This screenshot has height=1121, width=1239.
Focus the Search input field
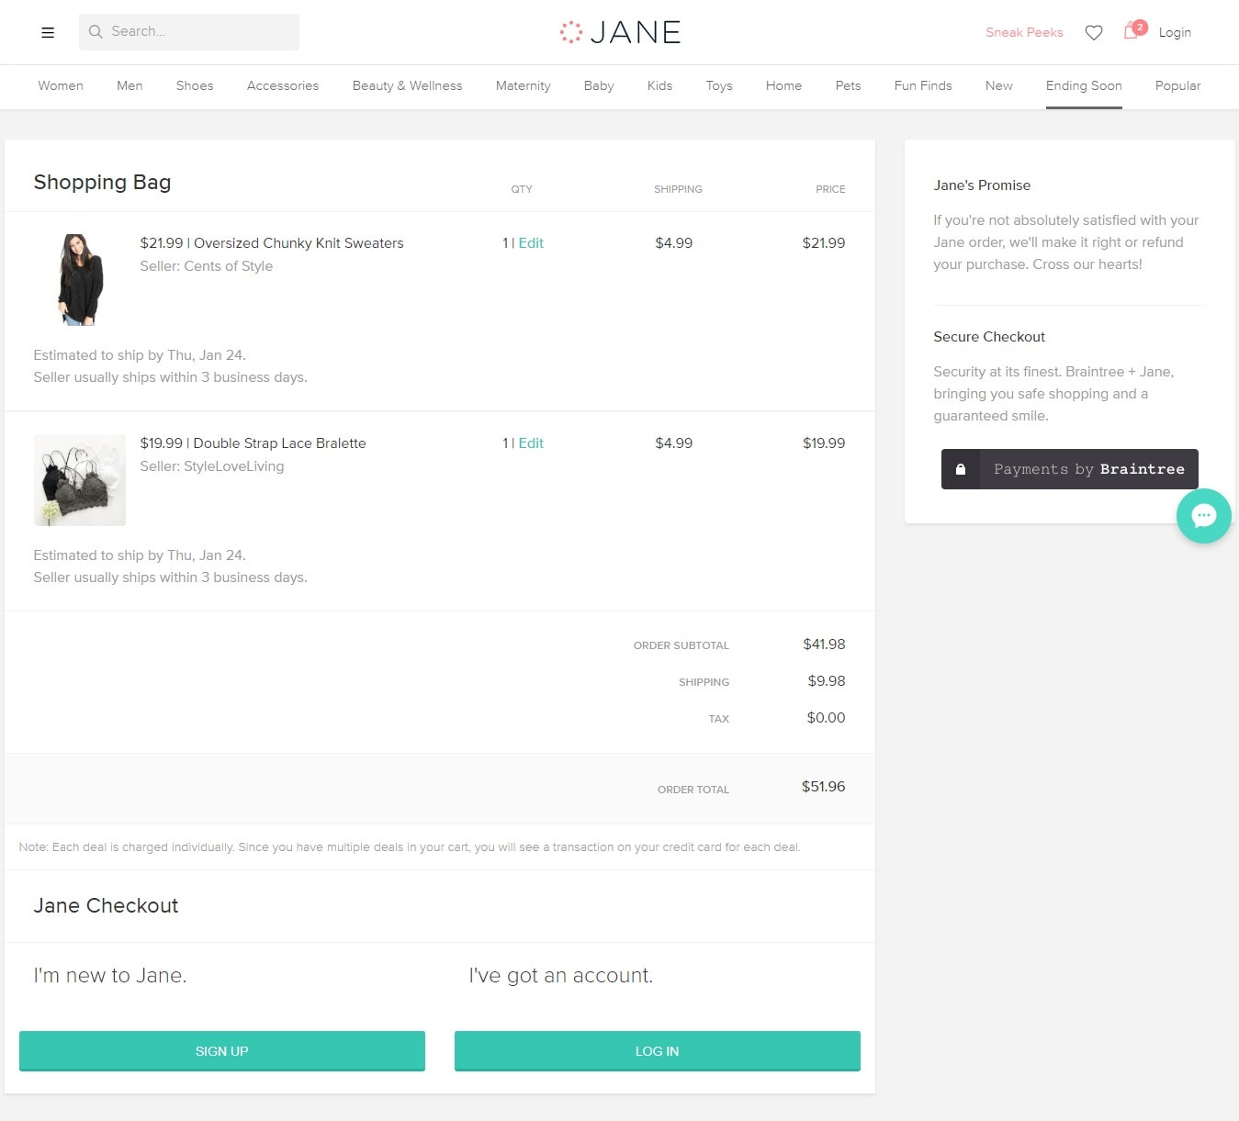pos(189,31)
